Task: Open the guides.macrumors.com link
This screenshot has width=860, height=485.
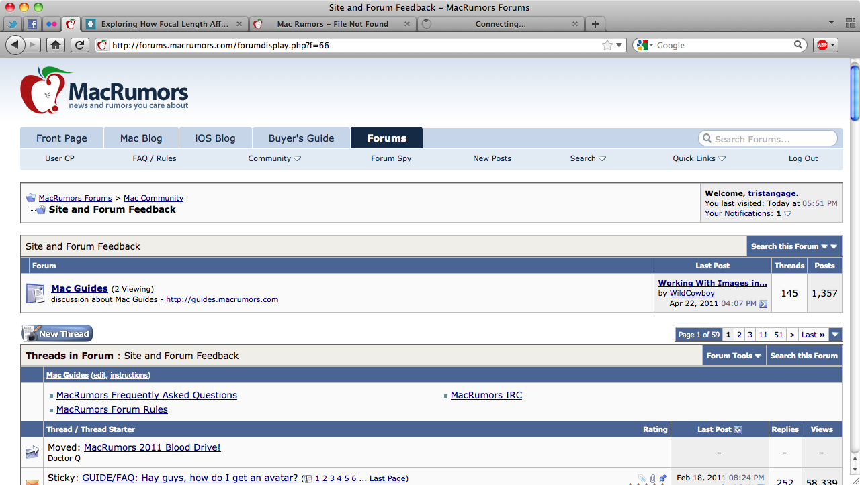Action: click(x=222, y=299)
